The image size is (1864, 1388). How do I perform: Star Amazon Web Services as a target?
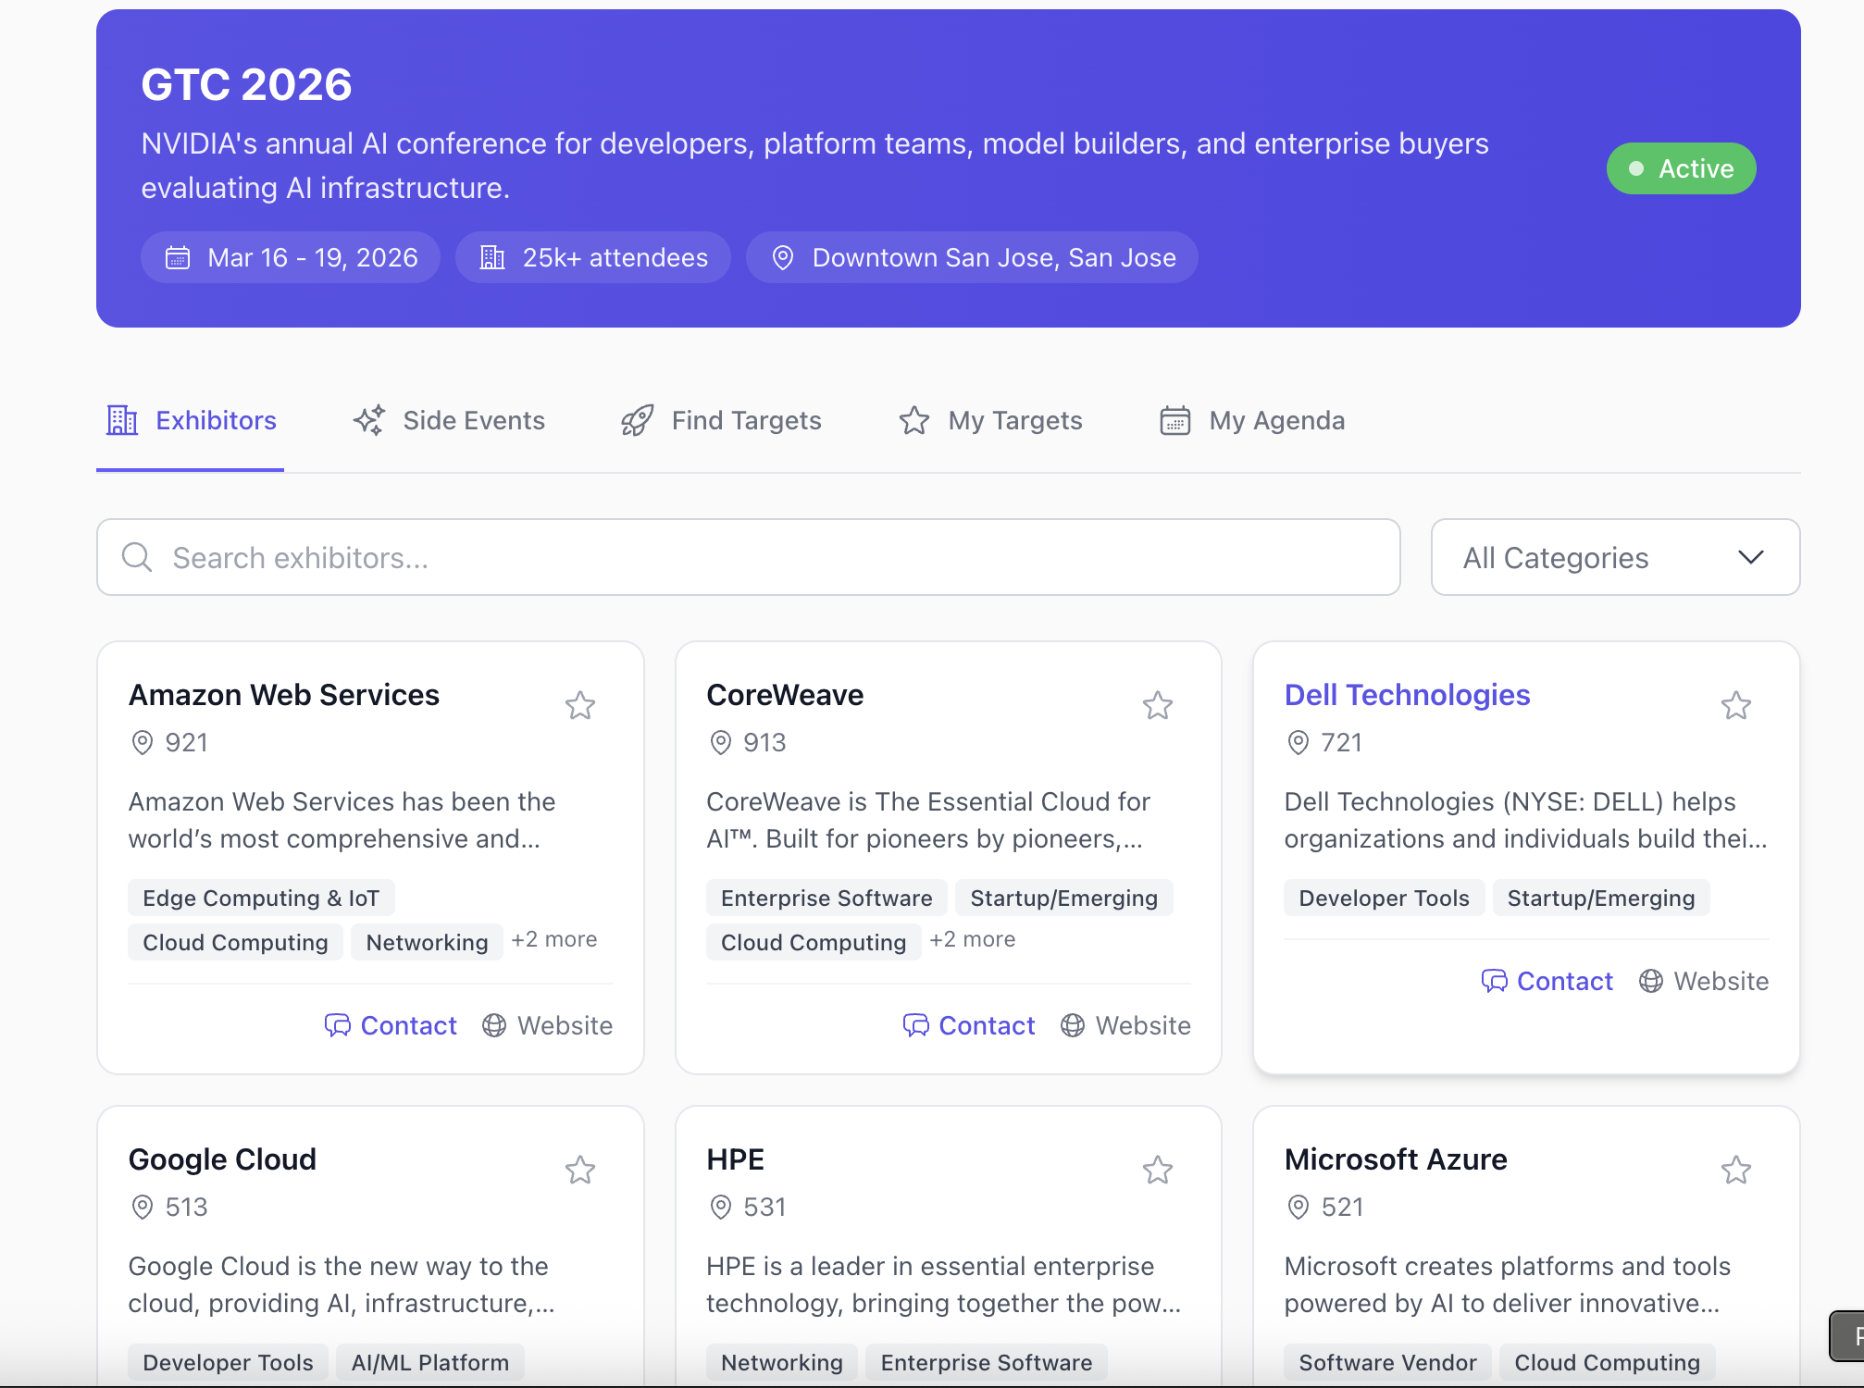pos(580,706)
